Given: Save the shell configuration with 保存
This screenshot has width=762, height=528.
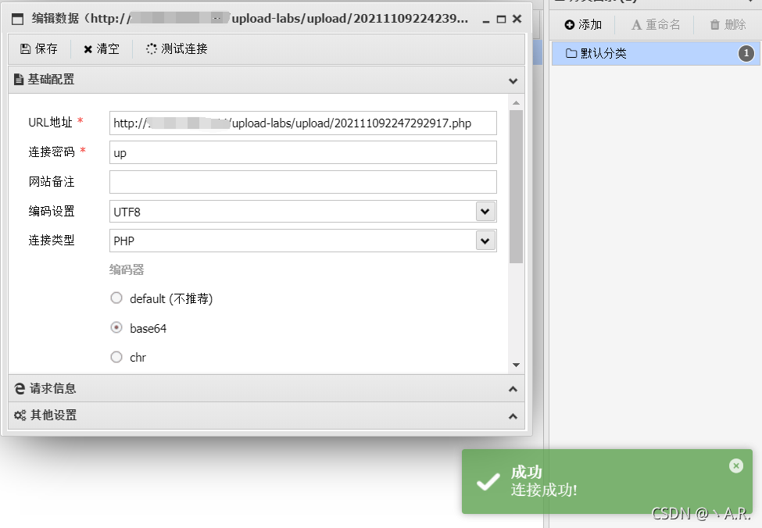Looking at the screenshot, I should click(39, 48).
